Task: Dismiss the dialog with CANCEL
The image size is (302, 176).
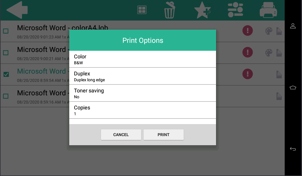Action: [121, 135]
